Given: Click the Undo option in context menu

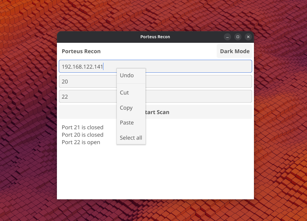Looking at the screenshot, I should pyautogui.click(x=126, y=75).
